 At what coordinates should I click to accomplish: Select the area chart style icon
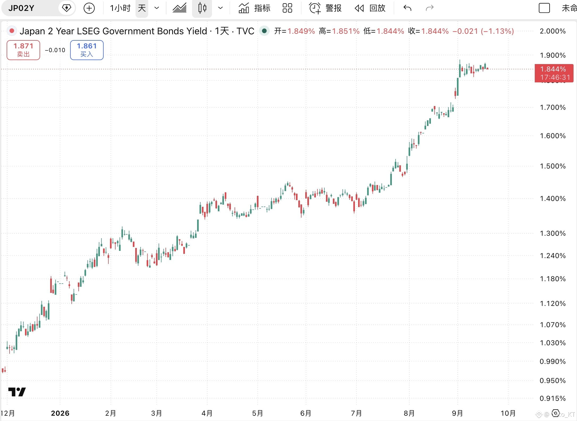(180, 8)
